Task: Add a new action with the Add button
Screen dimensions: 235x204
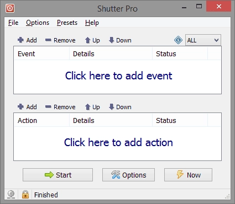Action: (27, 107)
